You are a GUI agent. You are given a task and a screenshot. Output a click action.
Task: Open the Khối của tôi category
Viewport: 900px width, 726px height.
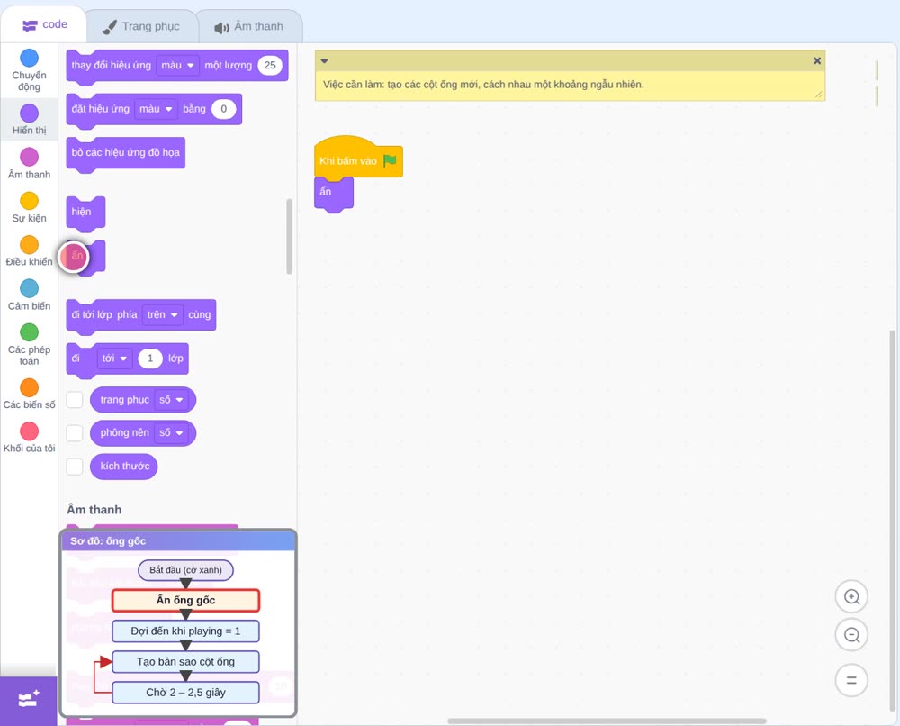point(30,438)
